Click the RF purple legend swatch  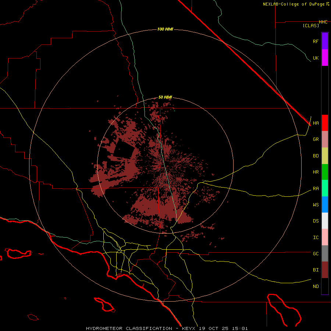pos(325,41)
